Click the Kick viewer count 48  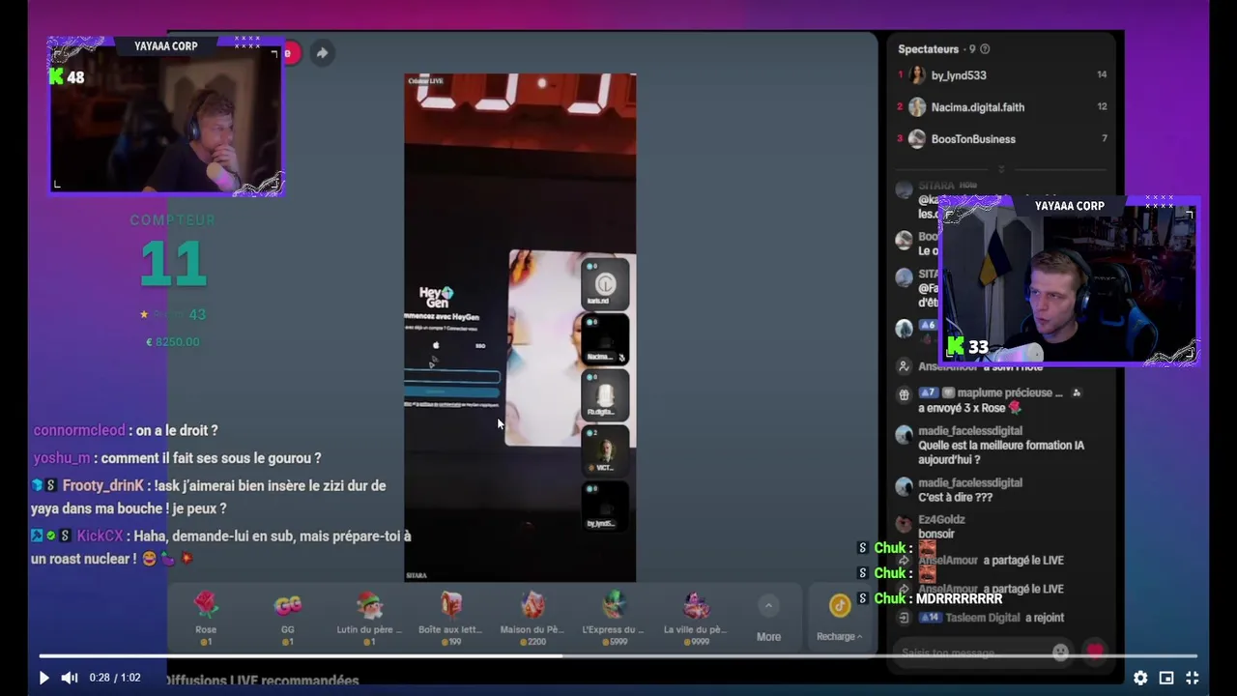pos(75,77)
